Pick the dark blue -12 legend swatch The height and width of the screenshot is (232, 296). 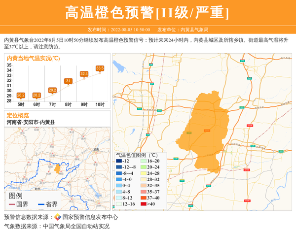[x=119, y=161]
